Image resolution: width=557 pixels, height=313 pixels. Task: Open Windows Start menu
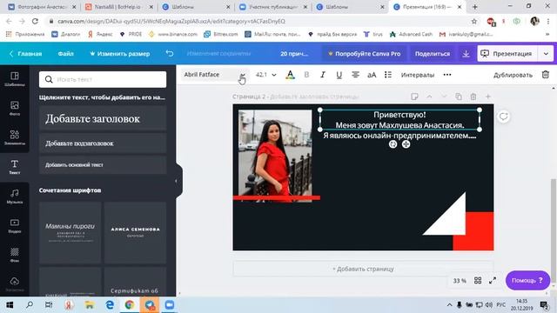click(x=10, y=305)
